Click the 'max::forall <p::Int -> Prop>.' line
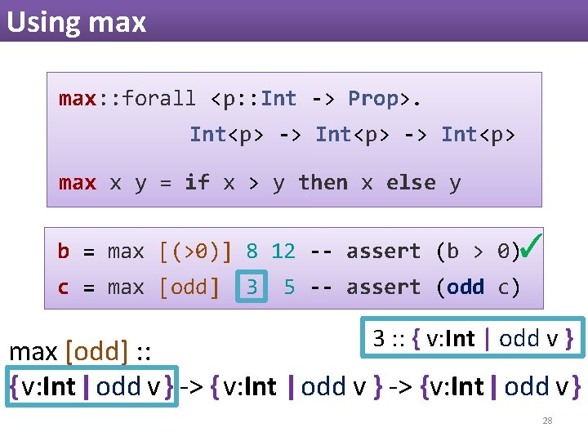The image size is (588, 441). [239, 99]
